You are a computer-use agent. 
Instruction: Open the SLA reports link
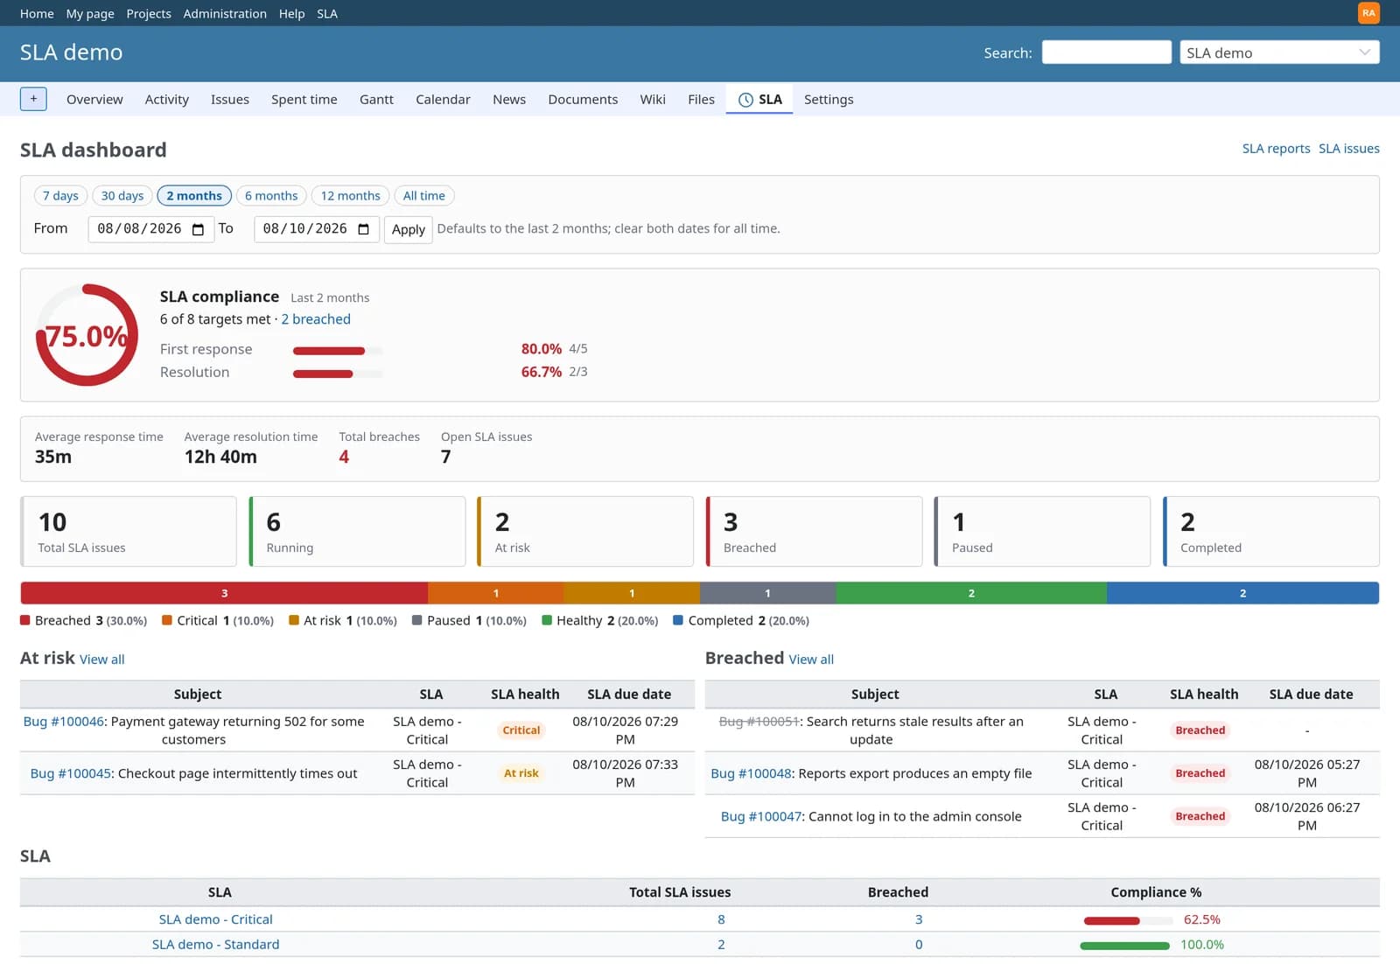(1276, 149)
